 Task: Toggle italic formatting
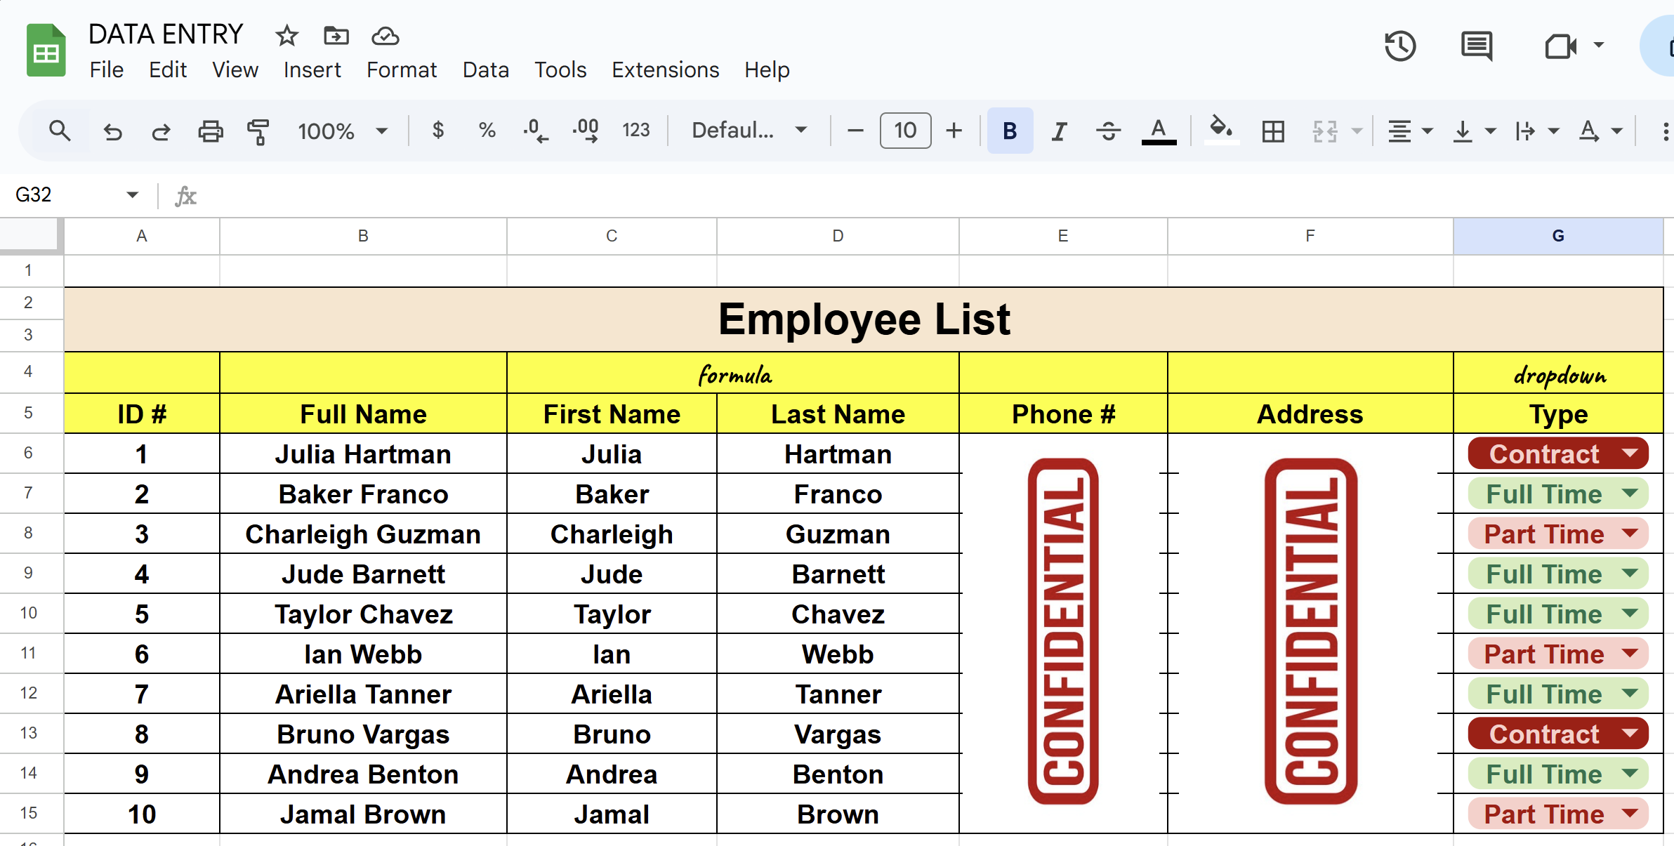click(1059, 131)
